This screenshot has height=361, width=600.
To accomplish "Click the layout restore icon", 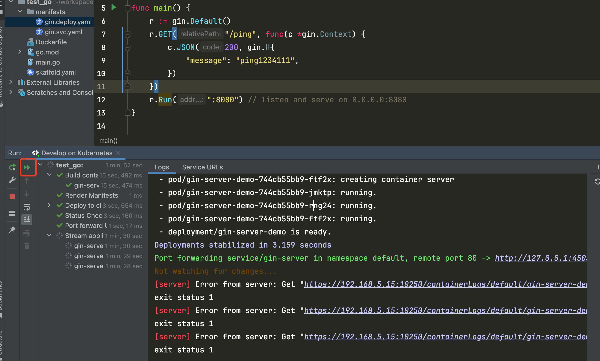I will 12,213.
